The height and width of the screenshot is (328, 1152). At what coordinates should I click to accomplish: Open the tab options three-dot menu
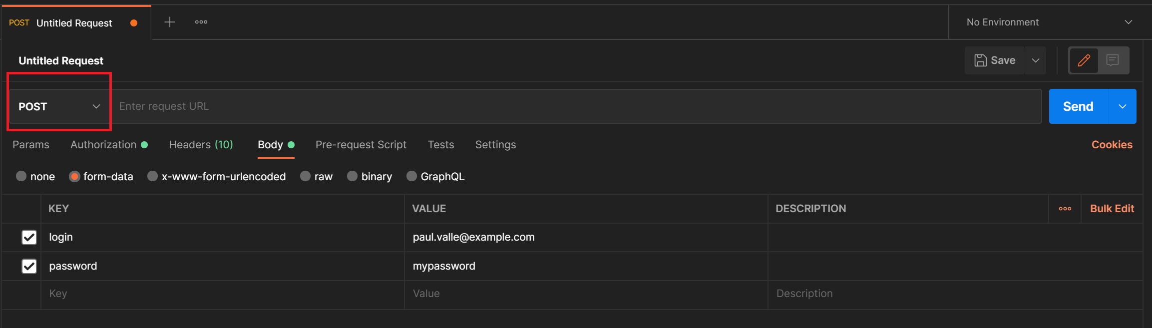(x=201, y=22)
